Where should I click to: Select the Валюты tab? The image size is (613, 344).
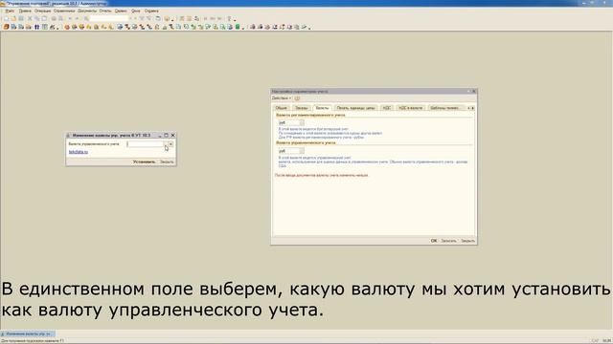(322, 108)
